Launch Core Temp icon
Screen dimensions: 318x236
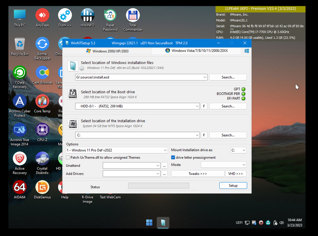(x=42, y=104)
